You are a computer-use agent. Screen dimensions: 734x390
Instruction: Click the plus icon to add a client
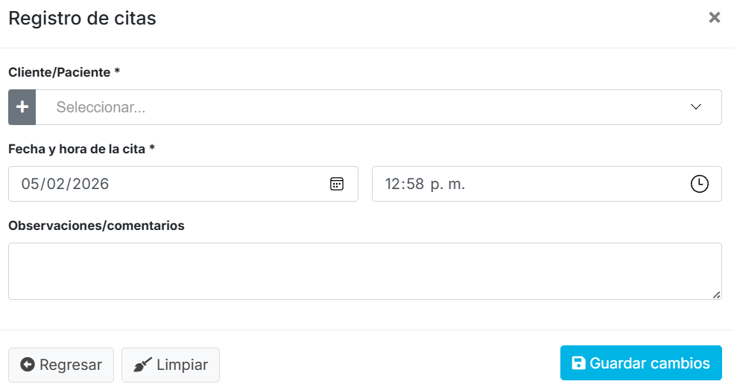tap(22, 107)
